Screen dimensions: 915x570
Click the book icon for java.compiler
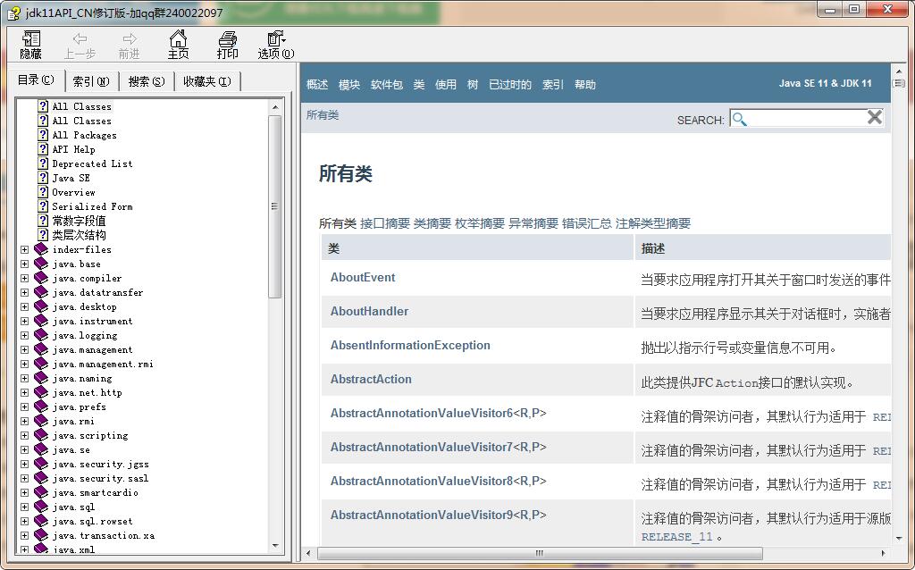(x=41, y=278)
